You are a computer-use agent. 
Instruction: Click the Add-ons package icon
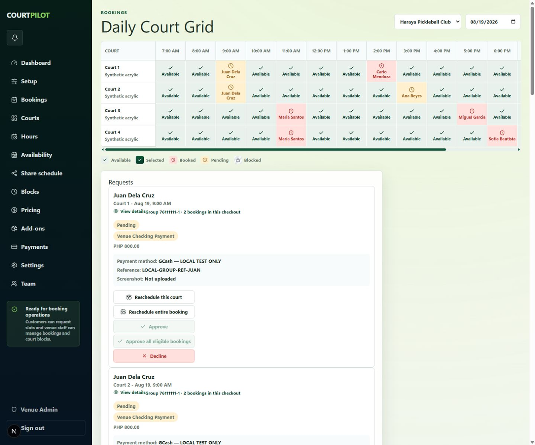[14, 228]
